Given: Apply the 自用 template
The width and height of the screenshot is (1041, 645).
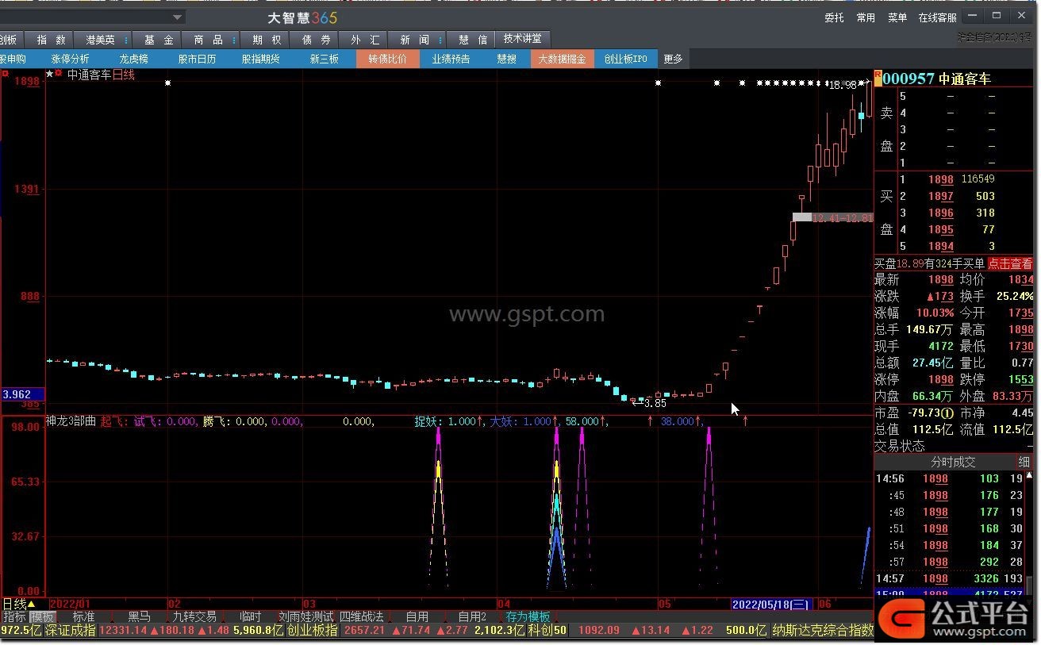Looking at the screenshot, I should click(417, 616).
